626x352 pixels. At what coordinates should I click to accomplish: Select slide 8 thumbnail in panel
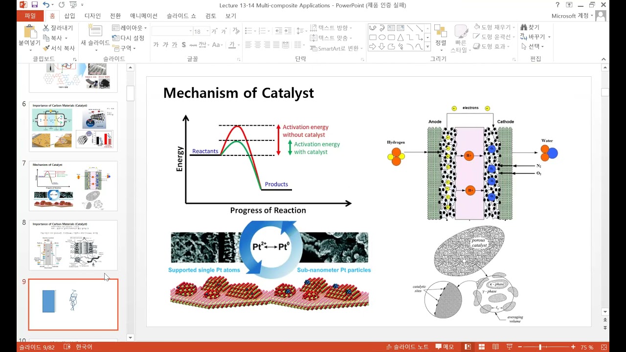(73, 245)
